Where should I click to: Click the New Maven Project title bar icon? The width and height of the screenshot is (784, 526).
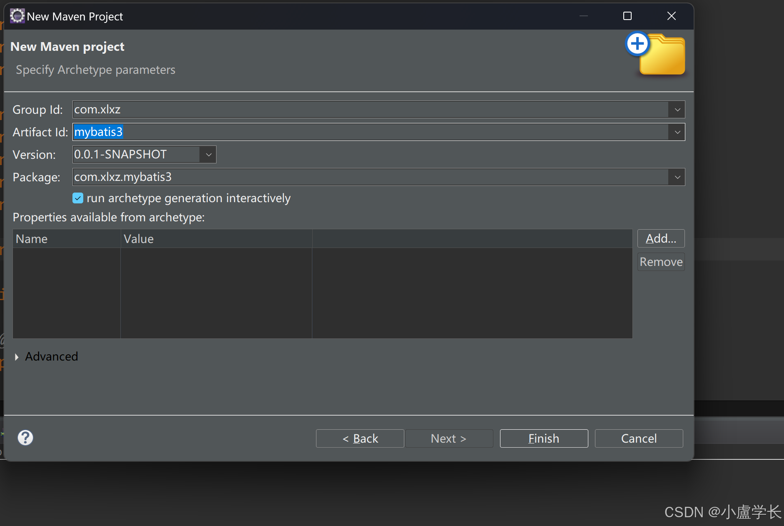click(x=17, y=16)
